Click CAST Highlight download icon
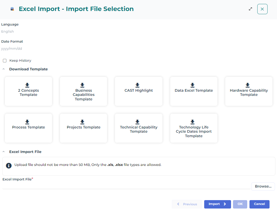The height and width of the screenshot is (214, 277). [137, 85]
